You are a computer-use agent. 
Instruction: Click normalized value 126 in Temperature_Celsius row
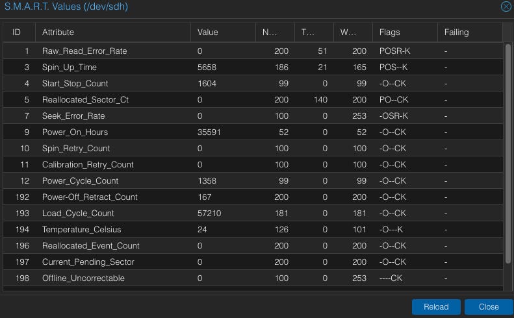click(281, 229)
